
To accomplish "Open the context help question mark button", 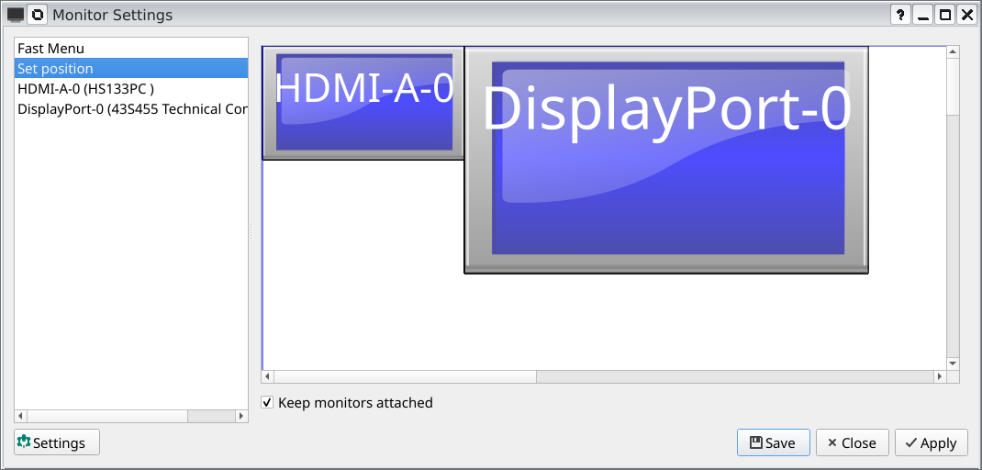I will pos(900,15).
